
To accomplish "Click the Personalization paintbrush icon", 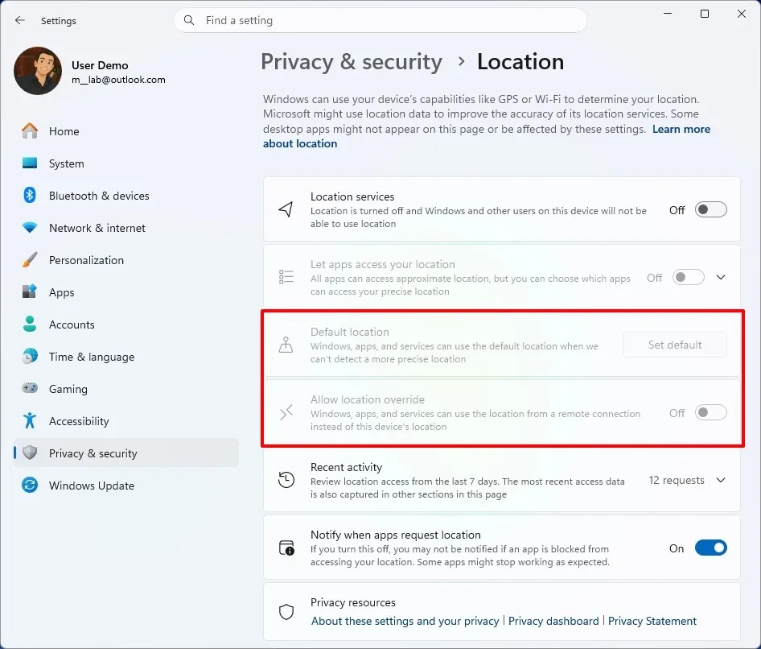I will 30,260.
